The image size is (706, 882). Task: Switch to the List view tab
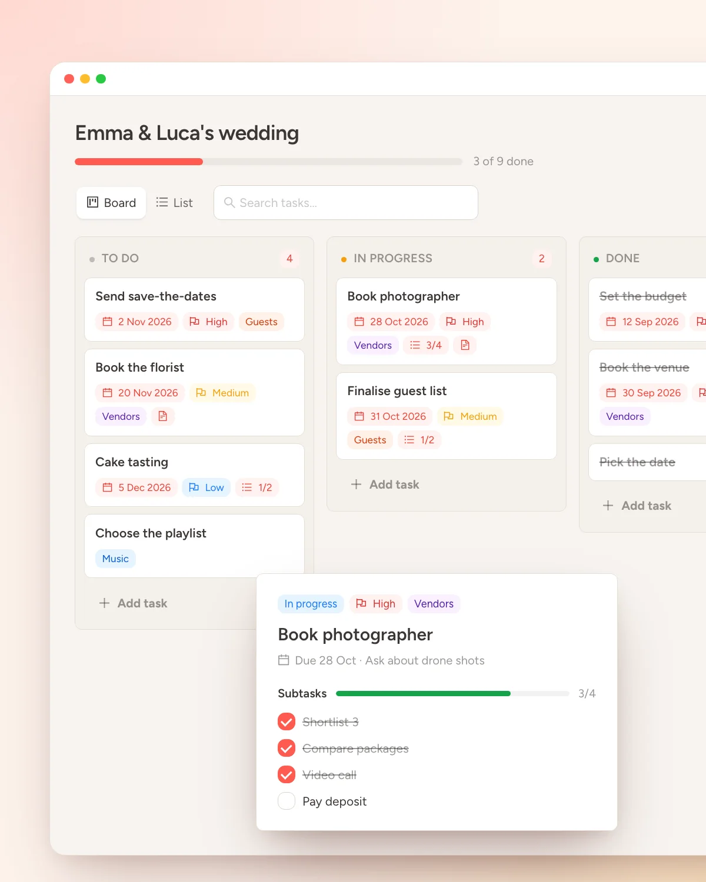coord(174,203)
